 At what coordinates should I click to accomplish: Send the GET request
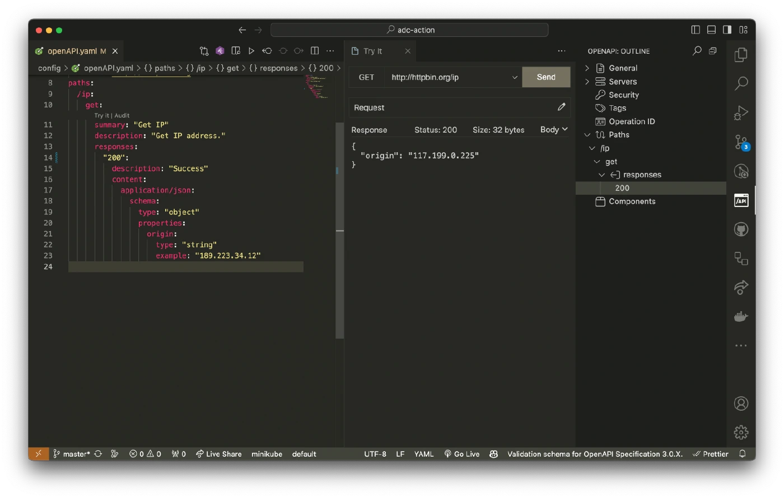[x=546, y=77]
